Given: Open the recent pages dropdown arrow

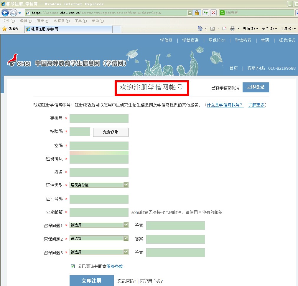Looking at the screenshot, I should tap(20, 13).
